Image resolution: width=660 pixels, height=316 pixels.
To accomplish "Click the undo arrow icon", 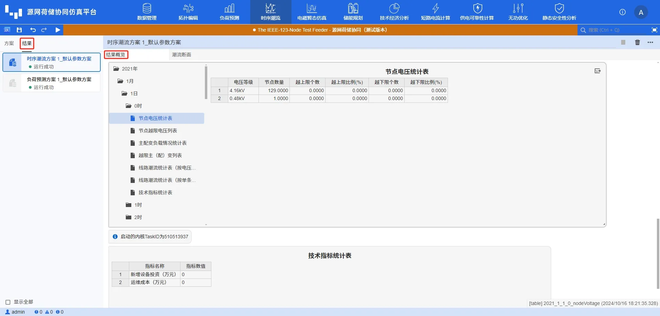I will [x=33, y=30].
